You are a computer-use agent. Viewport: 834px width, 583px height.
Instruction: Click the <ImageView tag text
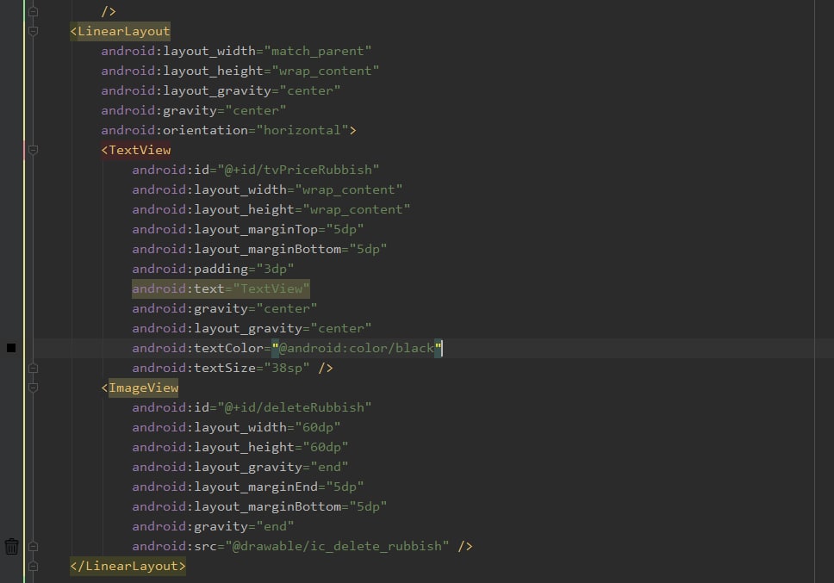(x=140, y=388)
